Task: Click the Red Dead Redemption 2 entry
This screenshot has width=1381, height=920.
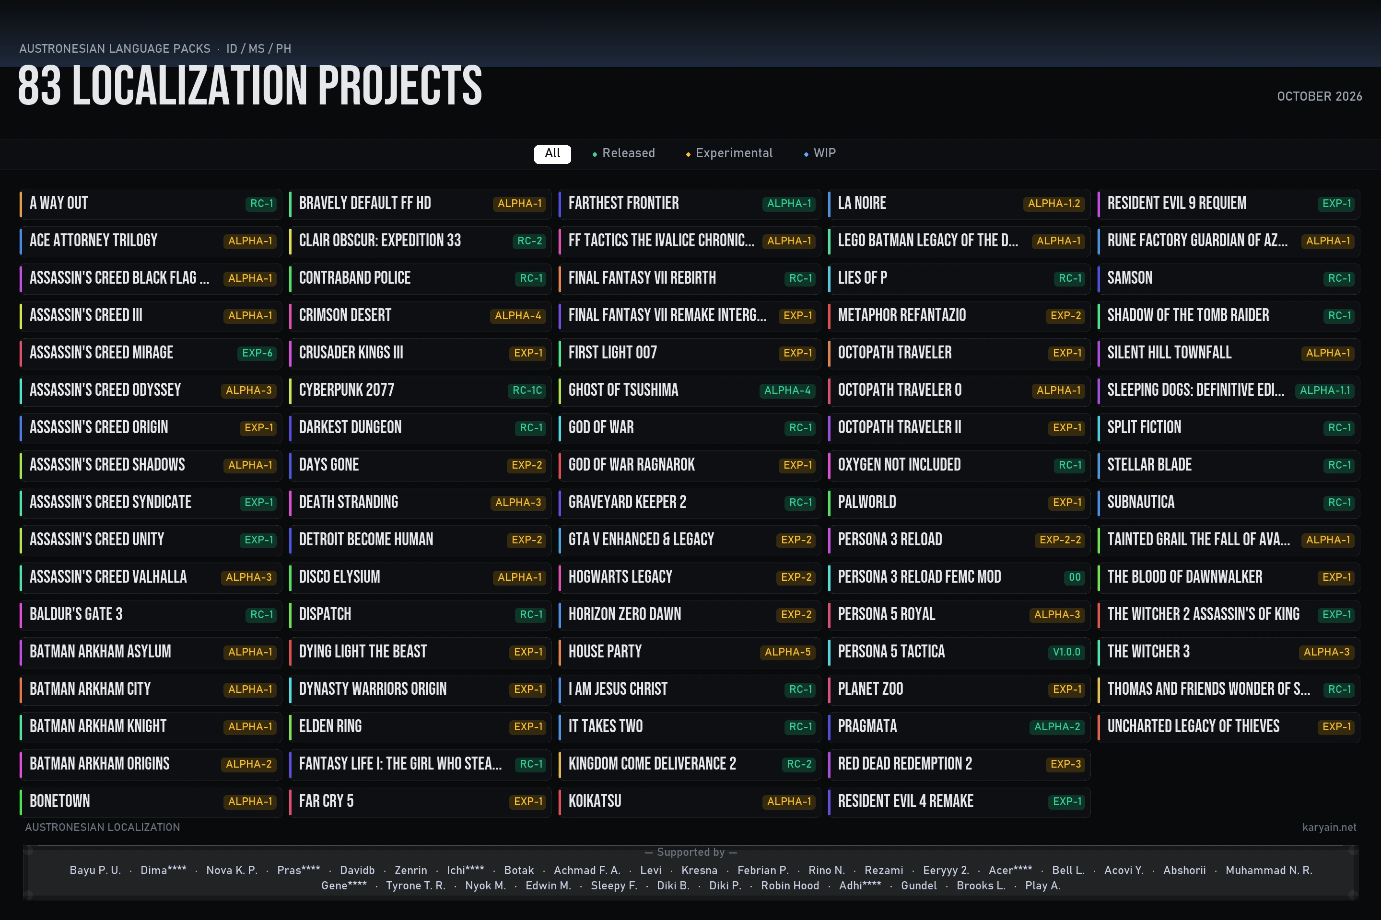Action: 960,765
